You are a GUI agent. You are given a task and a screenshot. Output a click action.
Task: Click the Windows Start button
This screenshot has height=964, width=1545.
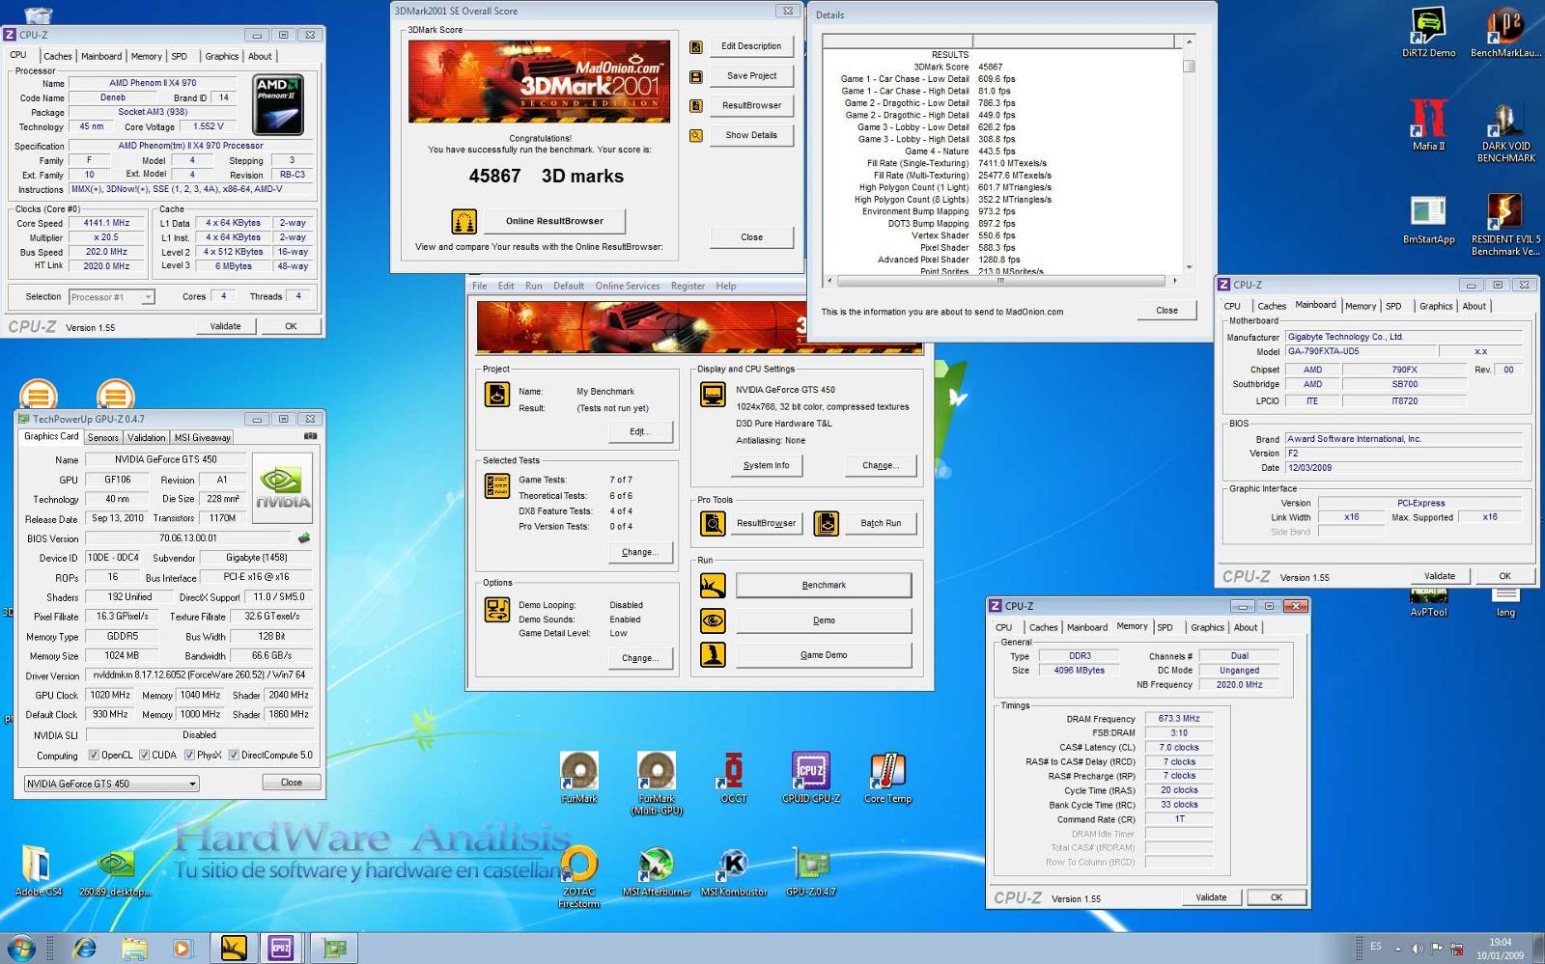pyautogui.click(x=22, y=948)
